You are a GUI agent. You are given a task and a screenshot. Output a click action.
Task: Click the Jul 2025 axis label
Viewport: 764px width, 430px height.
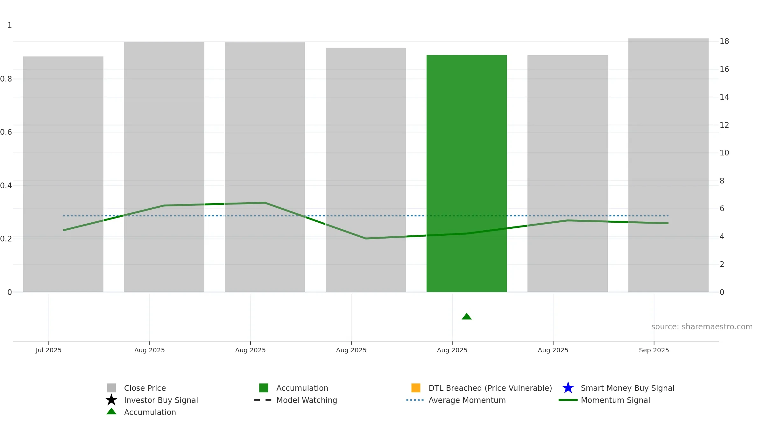click(x=48, y=350)
